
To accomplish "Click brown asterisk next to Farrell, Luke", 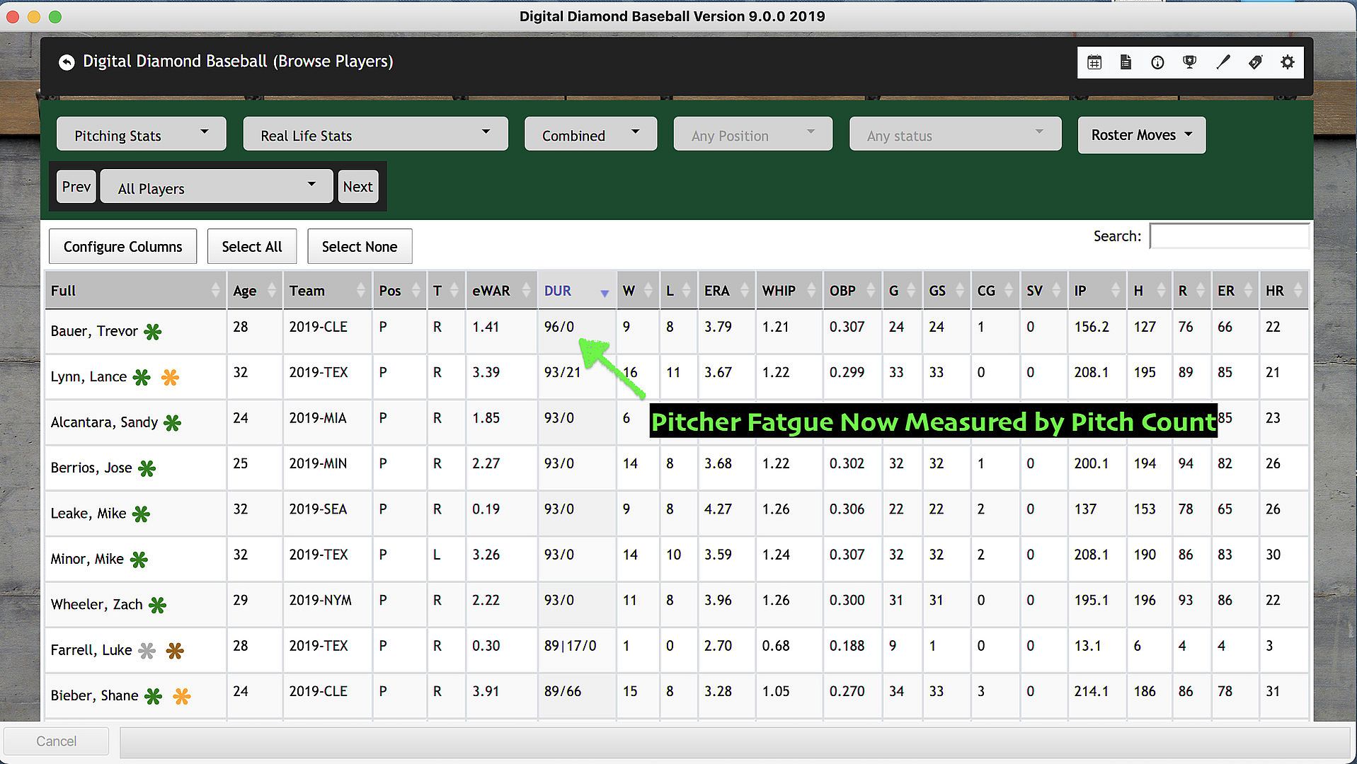I will click(x=175, y=651).
